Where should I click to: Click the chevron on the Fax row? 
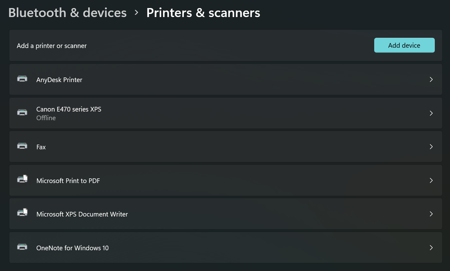click(431, 147)
